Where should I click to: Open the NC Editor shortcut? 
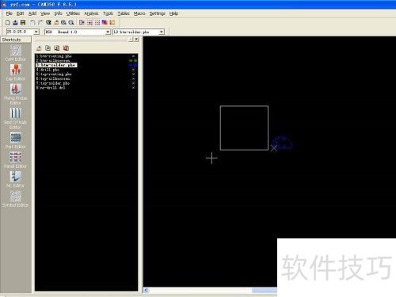coord(15,179)
